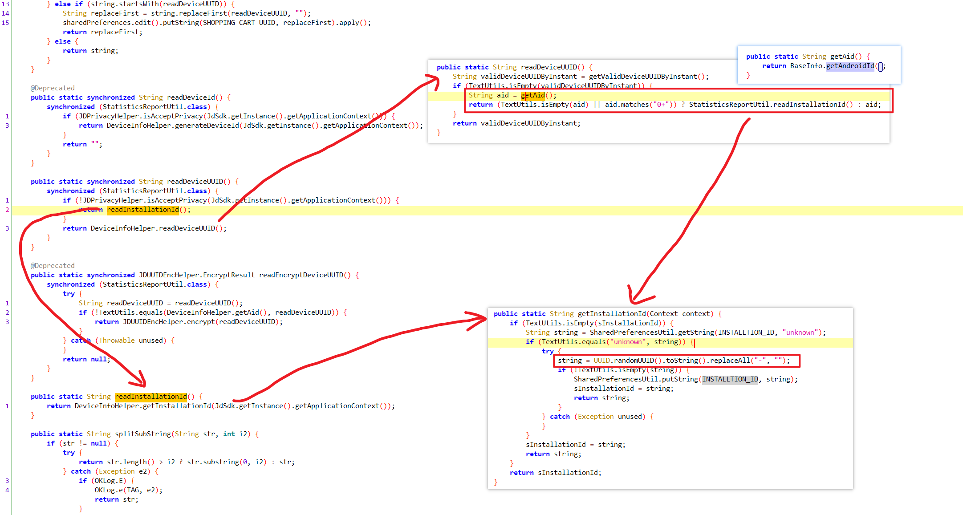Click the getValidDeviceUUIDByInstant() call
This screenshot has height=515, width=963.
tap(647, 77)
